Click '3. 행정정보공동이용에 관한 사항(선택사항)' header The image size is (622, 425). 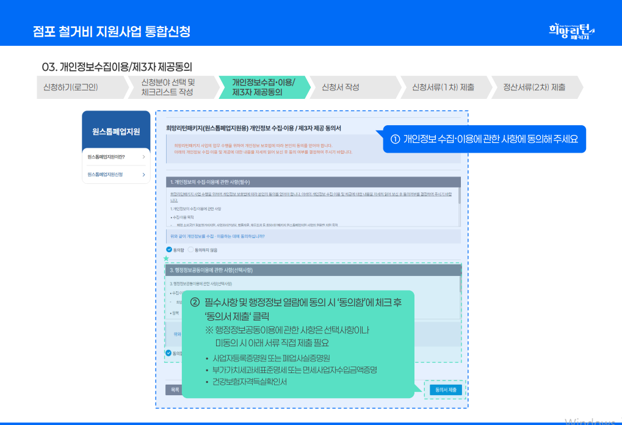pyautogui.click(x=313, y=270)
